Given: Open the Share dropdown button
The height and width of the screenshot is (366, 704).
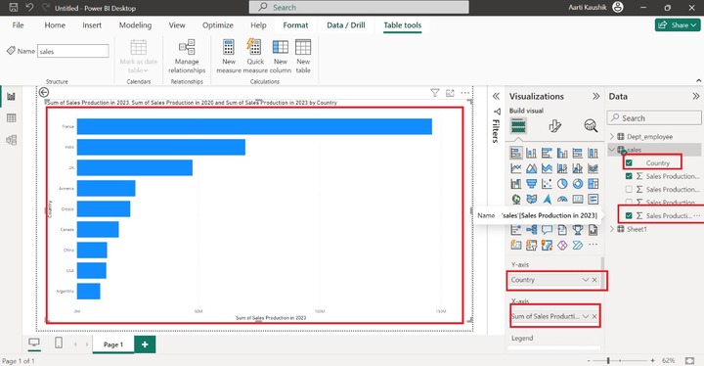Looking at the screenshot, I should coord(677,25).
